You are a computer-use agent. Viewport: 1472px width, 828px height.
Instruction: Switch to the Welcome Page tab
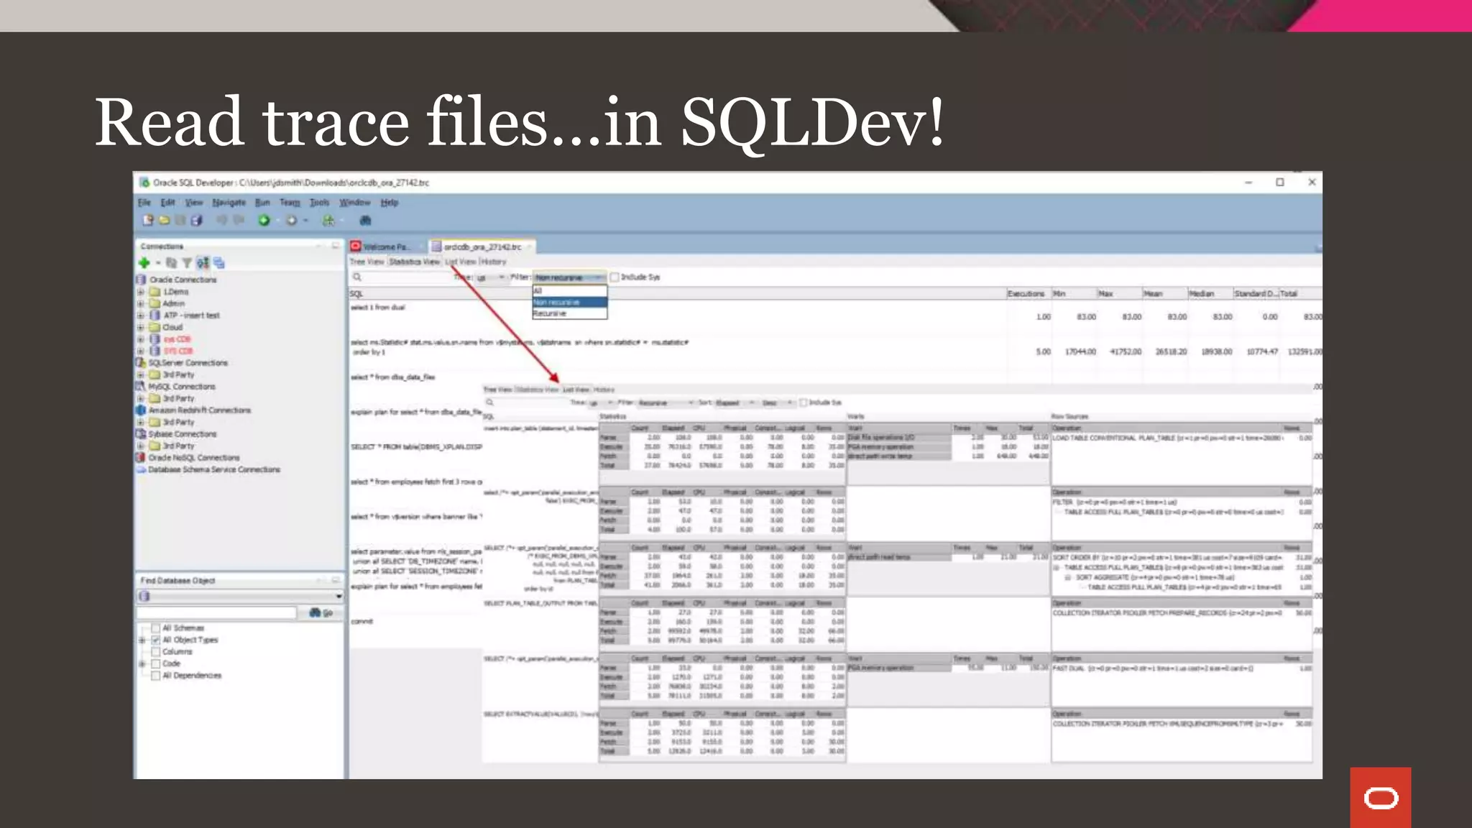pos(385,247)
